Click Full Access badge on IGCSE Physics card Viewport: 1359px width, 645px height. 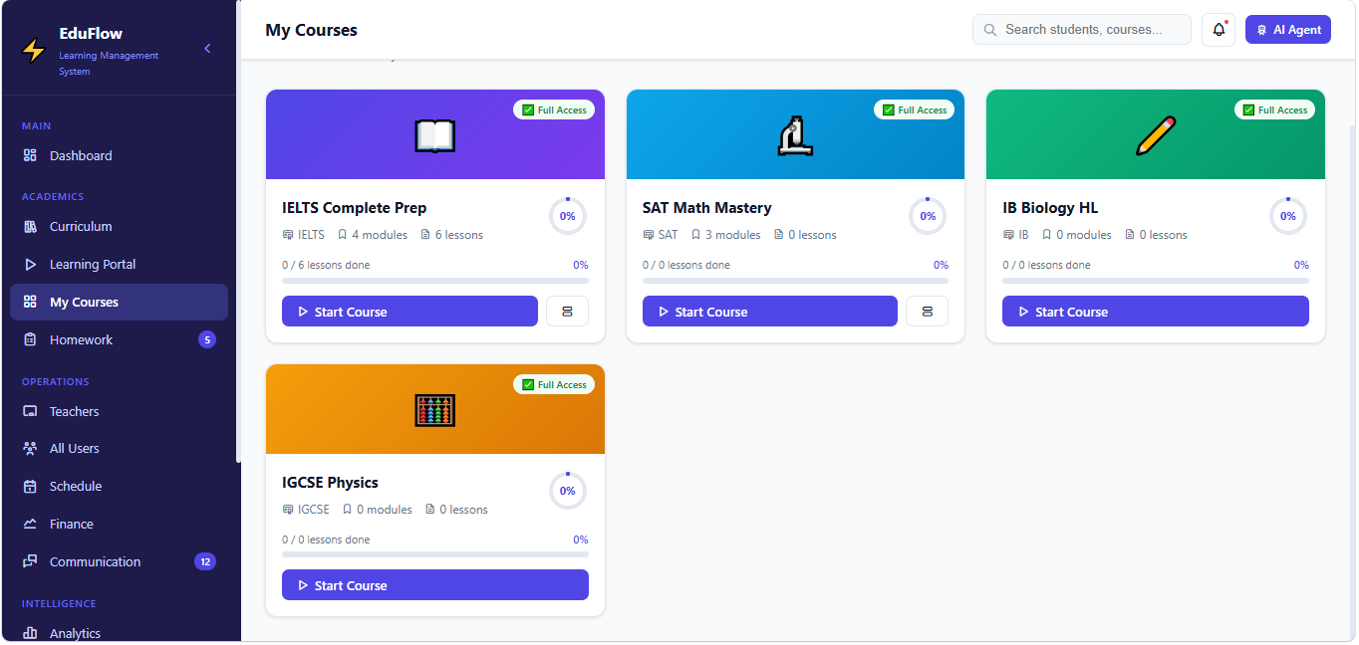click(554, 384)
